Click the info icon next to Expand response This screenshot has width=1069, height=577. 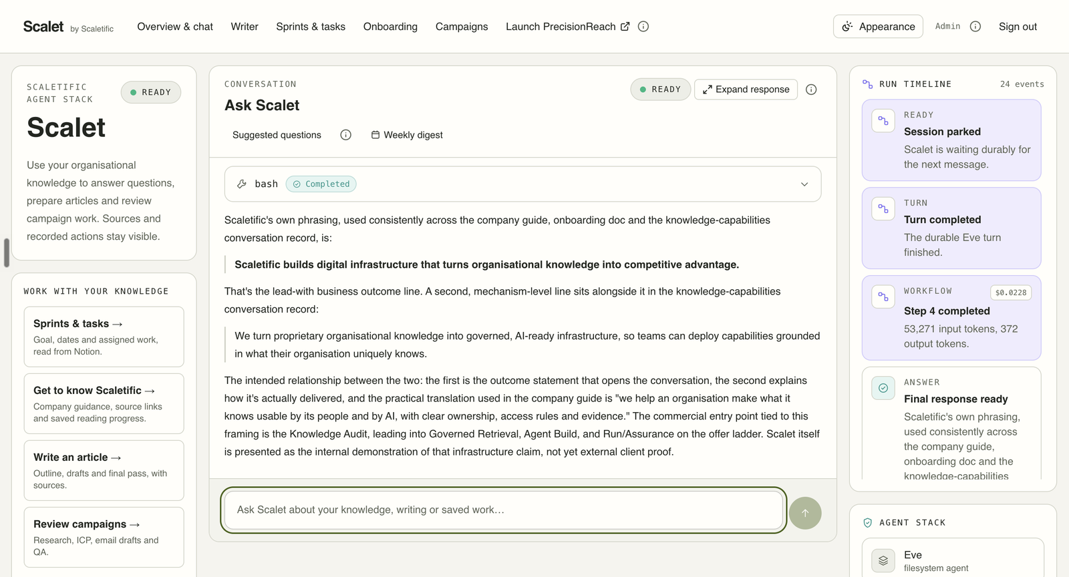[811, 89]
